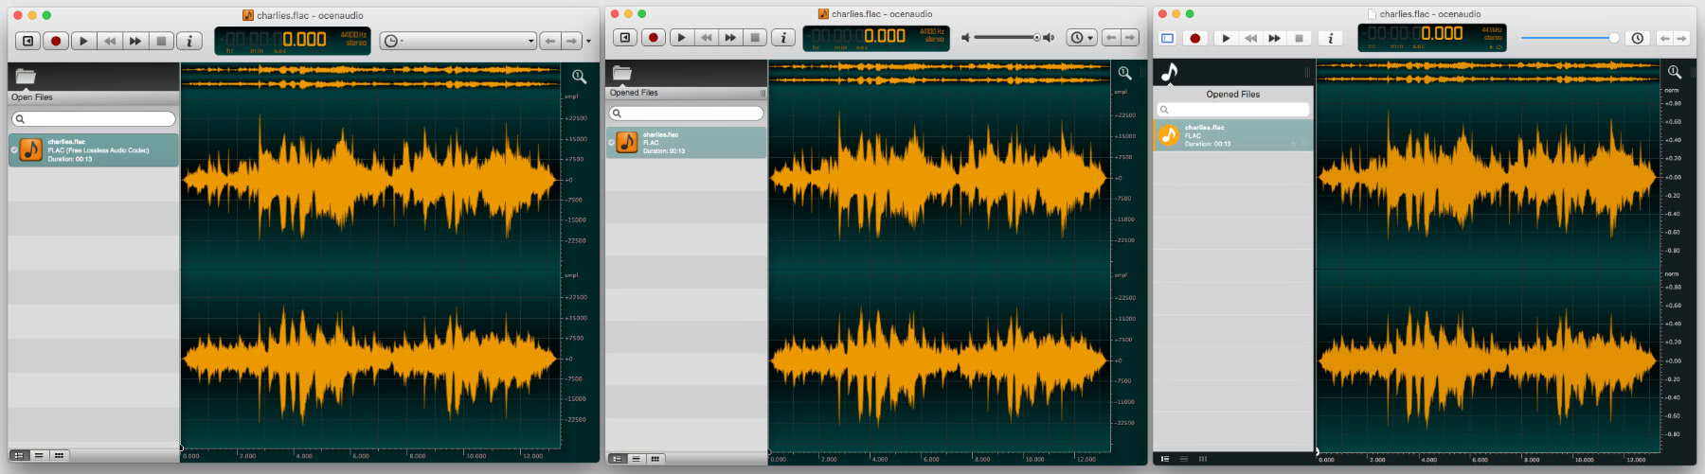Click Rewind button in left window
This screenshot has height=474, width=1705.
[x=110, y=41]
